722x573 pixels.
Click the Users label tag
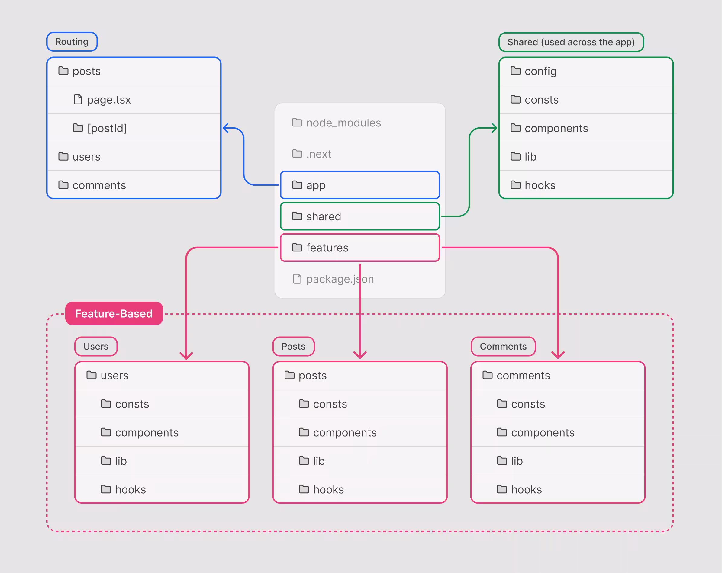(96, 346)
